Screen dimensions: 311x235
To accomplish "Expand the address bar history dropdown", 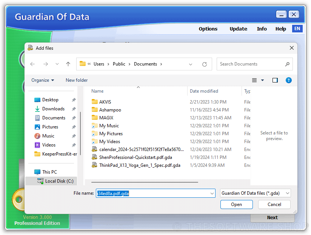I will 191,64.
